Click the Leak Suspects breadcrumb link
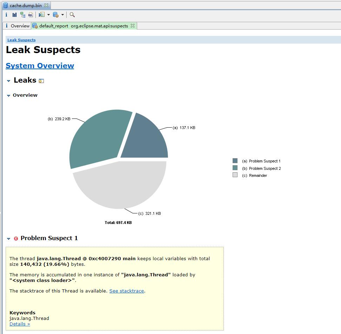 (21, 40)
